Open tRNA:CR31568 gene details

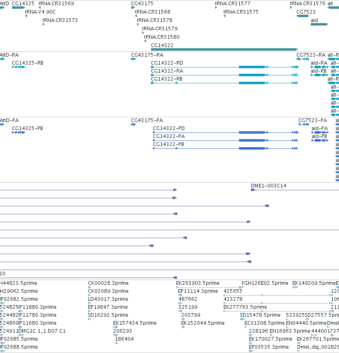153,12
